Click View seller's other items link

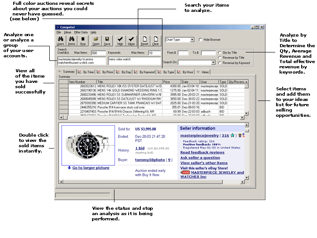pos(204,163)
